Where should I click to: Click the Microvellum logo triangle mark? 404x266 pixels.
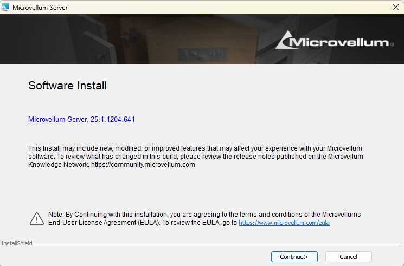click(284, 40)
